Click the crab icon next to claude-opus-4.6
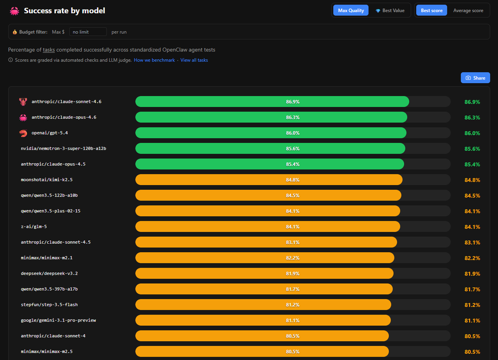The image size is (498, 360). click(x=23, y=117)
